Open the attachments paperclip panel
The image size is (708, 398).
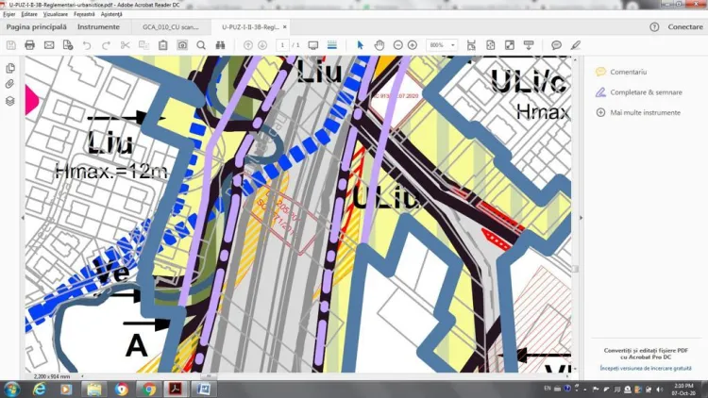[10, 85]
